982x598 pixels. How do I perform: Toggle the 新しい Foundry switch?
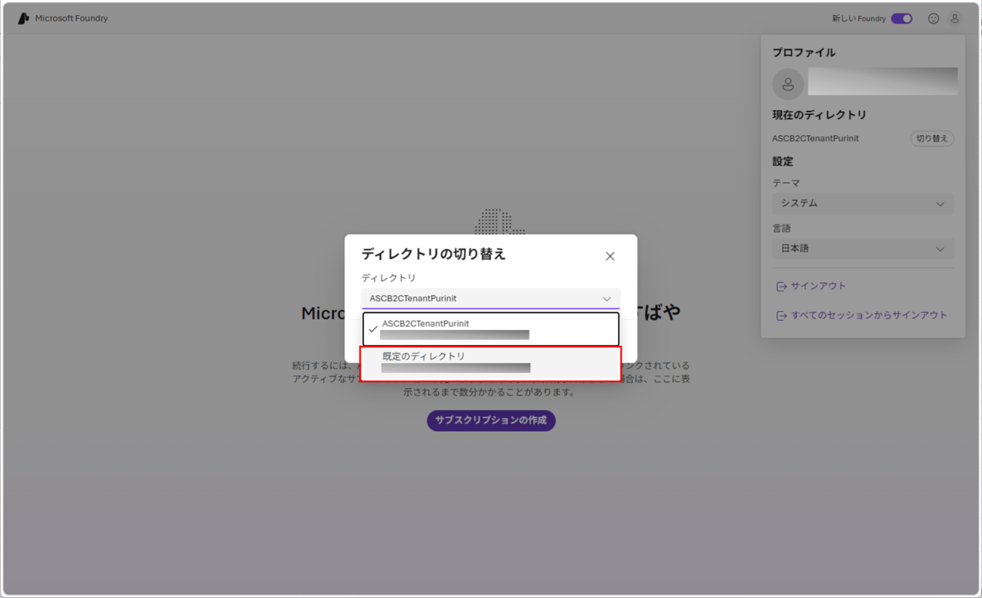coord(901,19)
